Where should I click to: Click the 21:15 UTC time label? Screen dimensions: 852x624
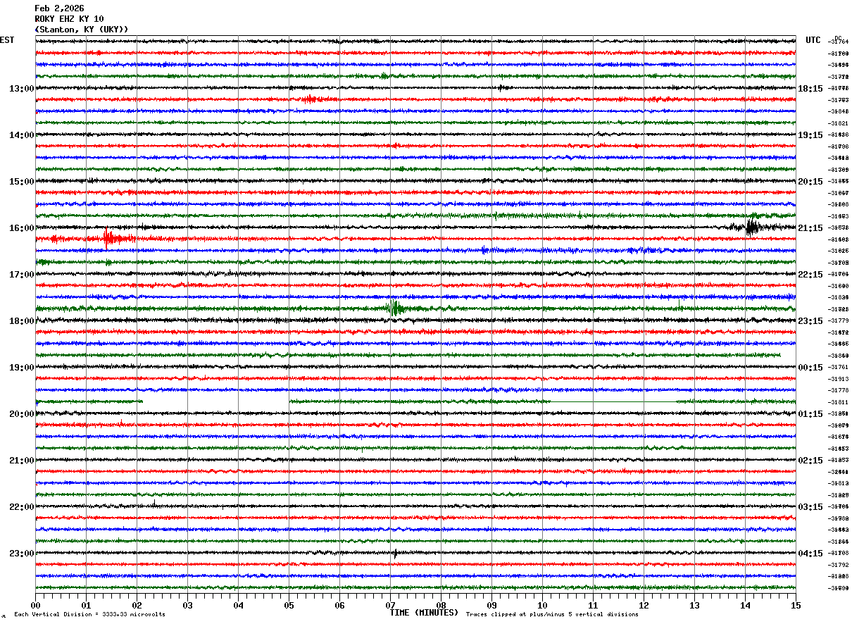click(x=810, y=228)
